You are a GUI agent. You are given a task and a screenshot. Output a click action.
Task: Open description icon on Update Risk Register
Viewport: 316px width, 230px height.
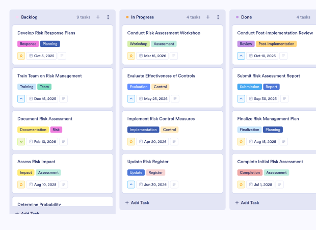pyautogui.click(x=174, y=185)
